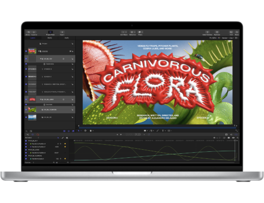This screenshot has height=203, width=264.
Task: Toggle the SEASON 2 text layer checkbox
Action: (26, 77)
